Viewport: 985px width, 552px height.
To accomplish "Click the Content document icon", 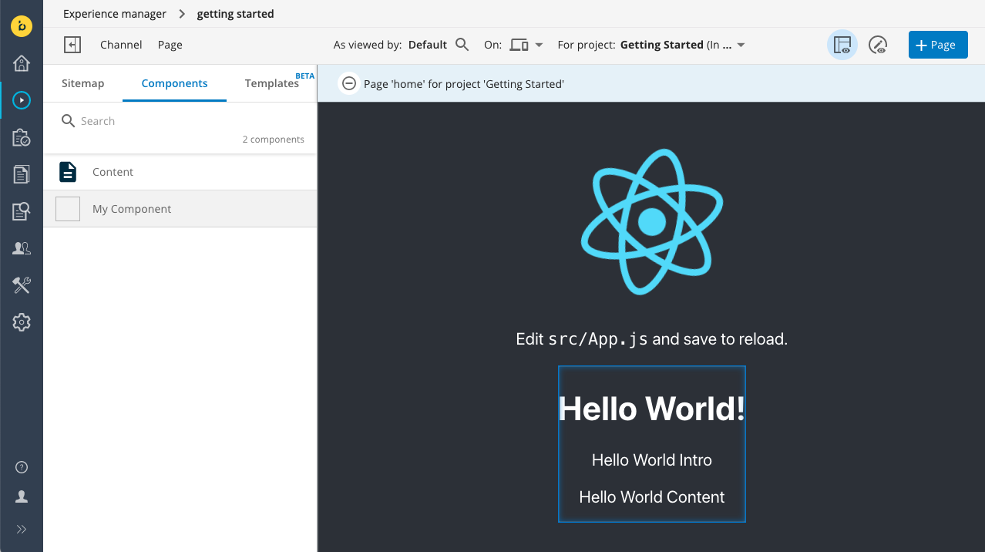I will (68, 172).
